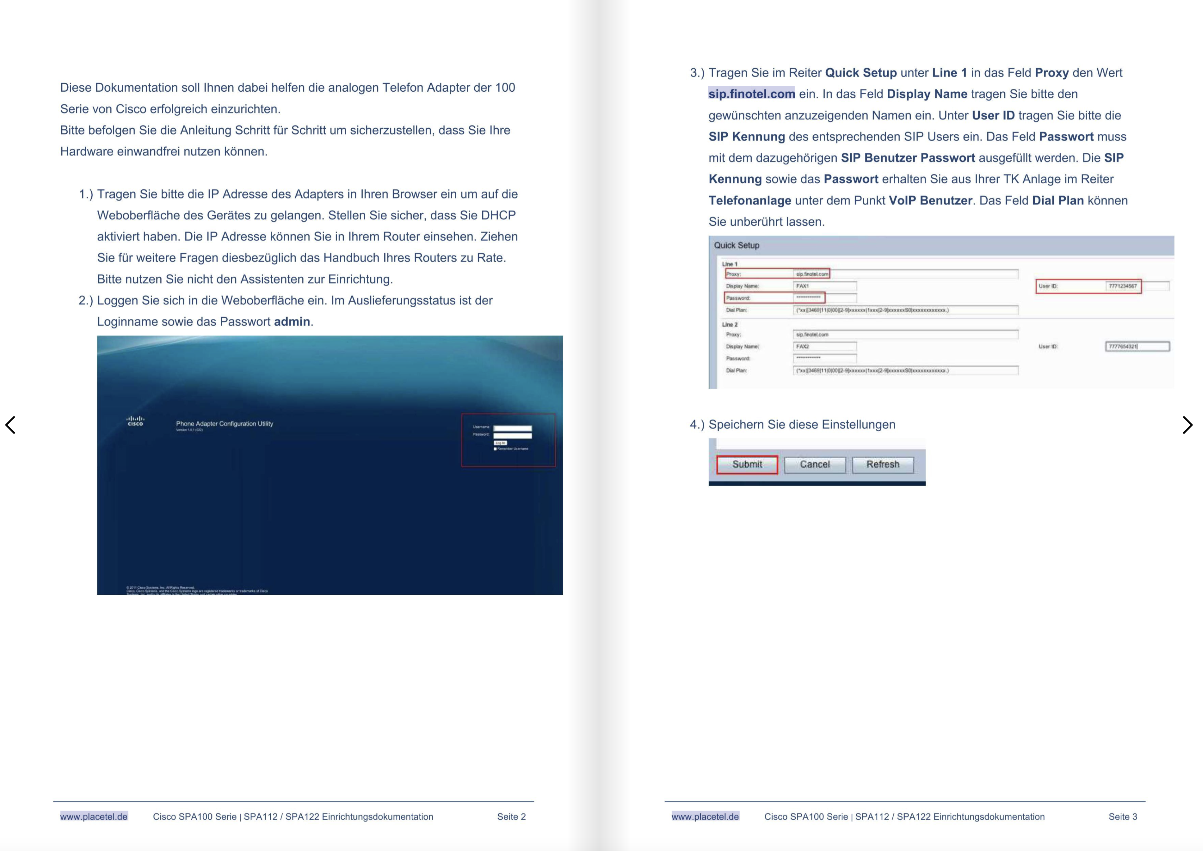The height and width of the screenshot is (851, 1203).
Task: Click the Quick Setup header tab
Action: 736,245
